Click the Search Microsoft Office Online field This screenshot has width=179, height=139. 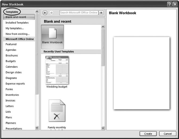pyautogui.click(x=79, y=13)
